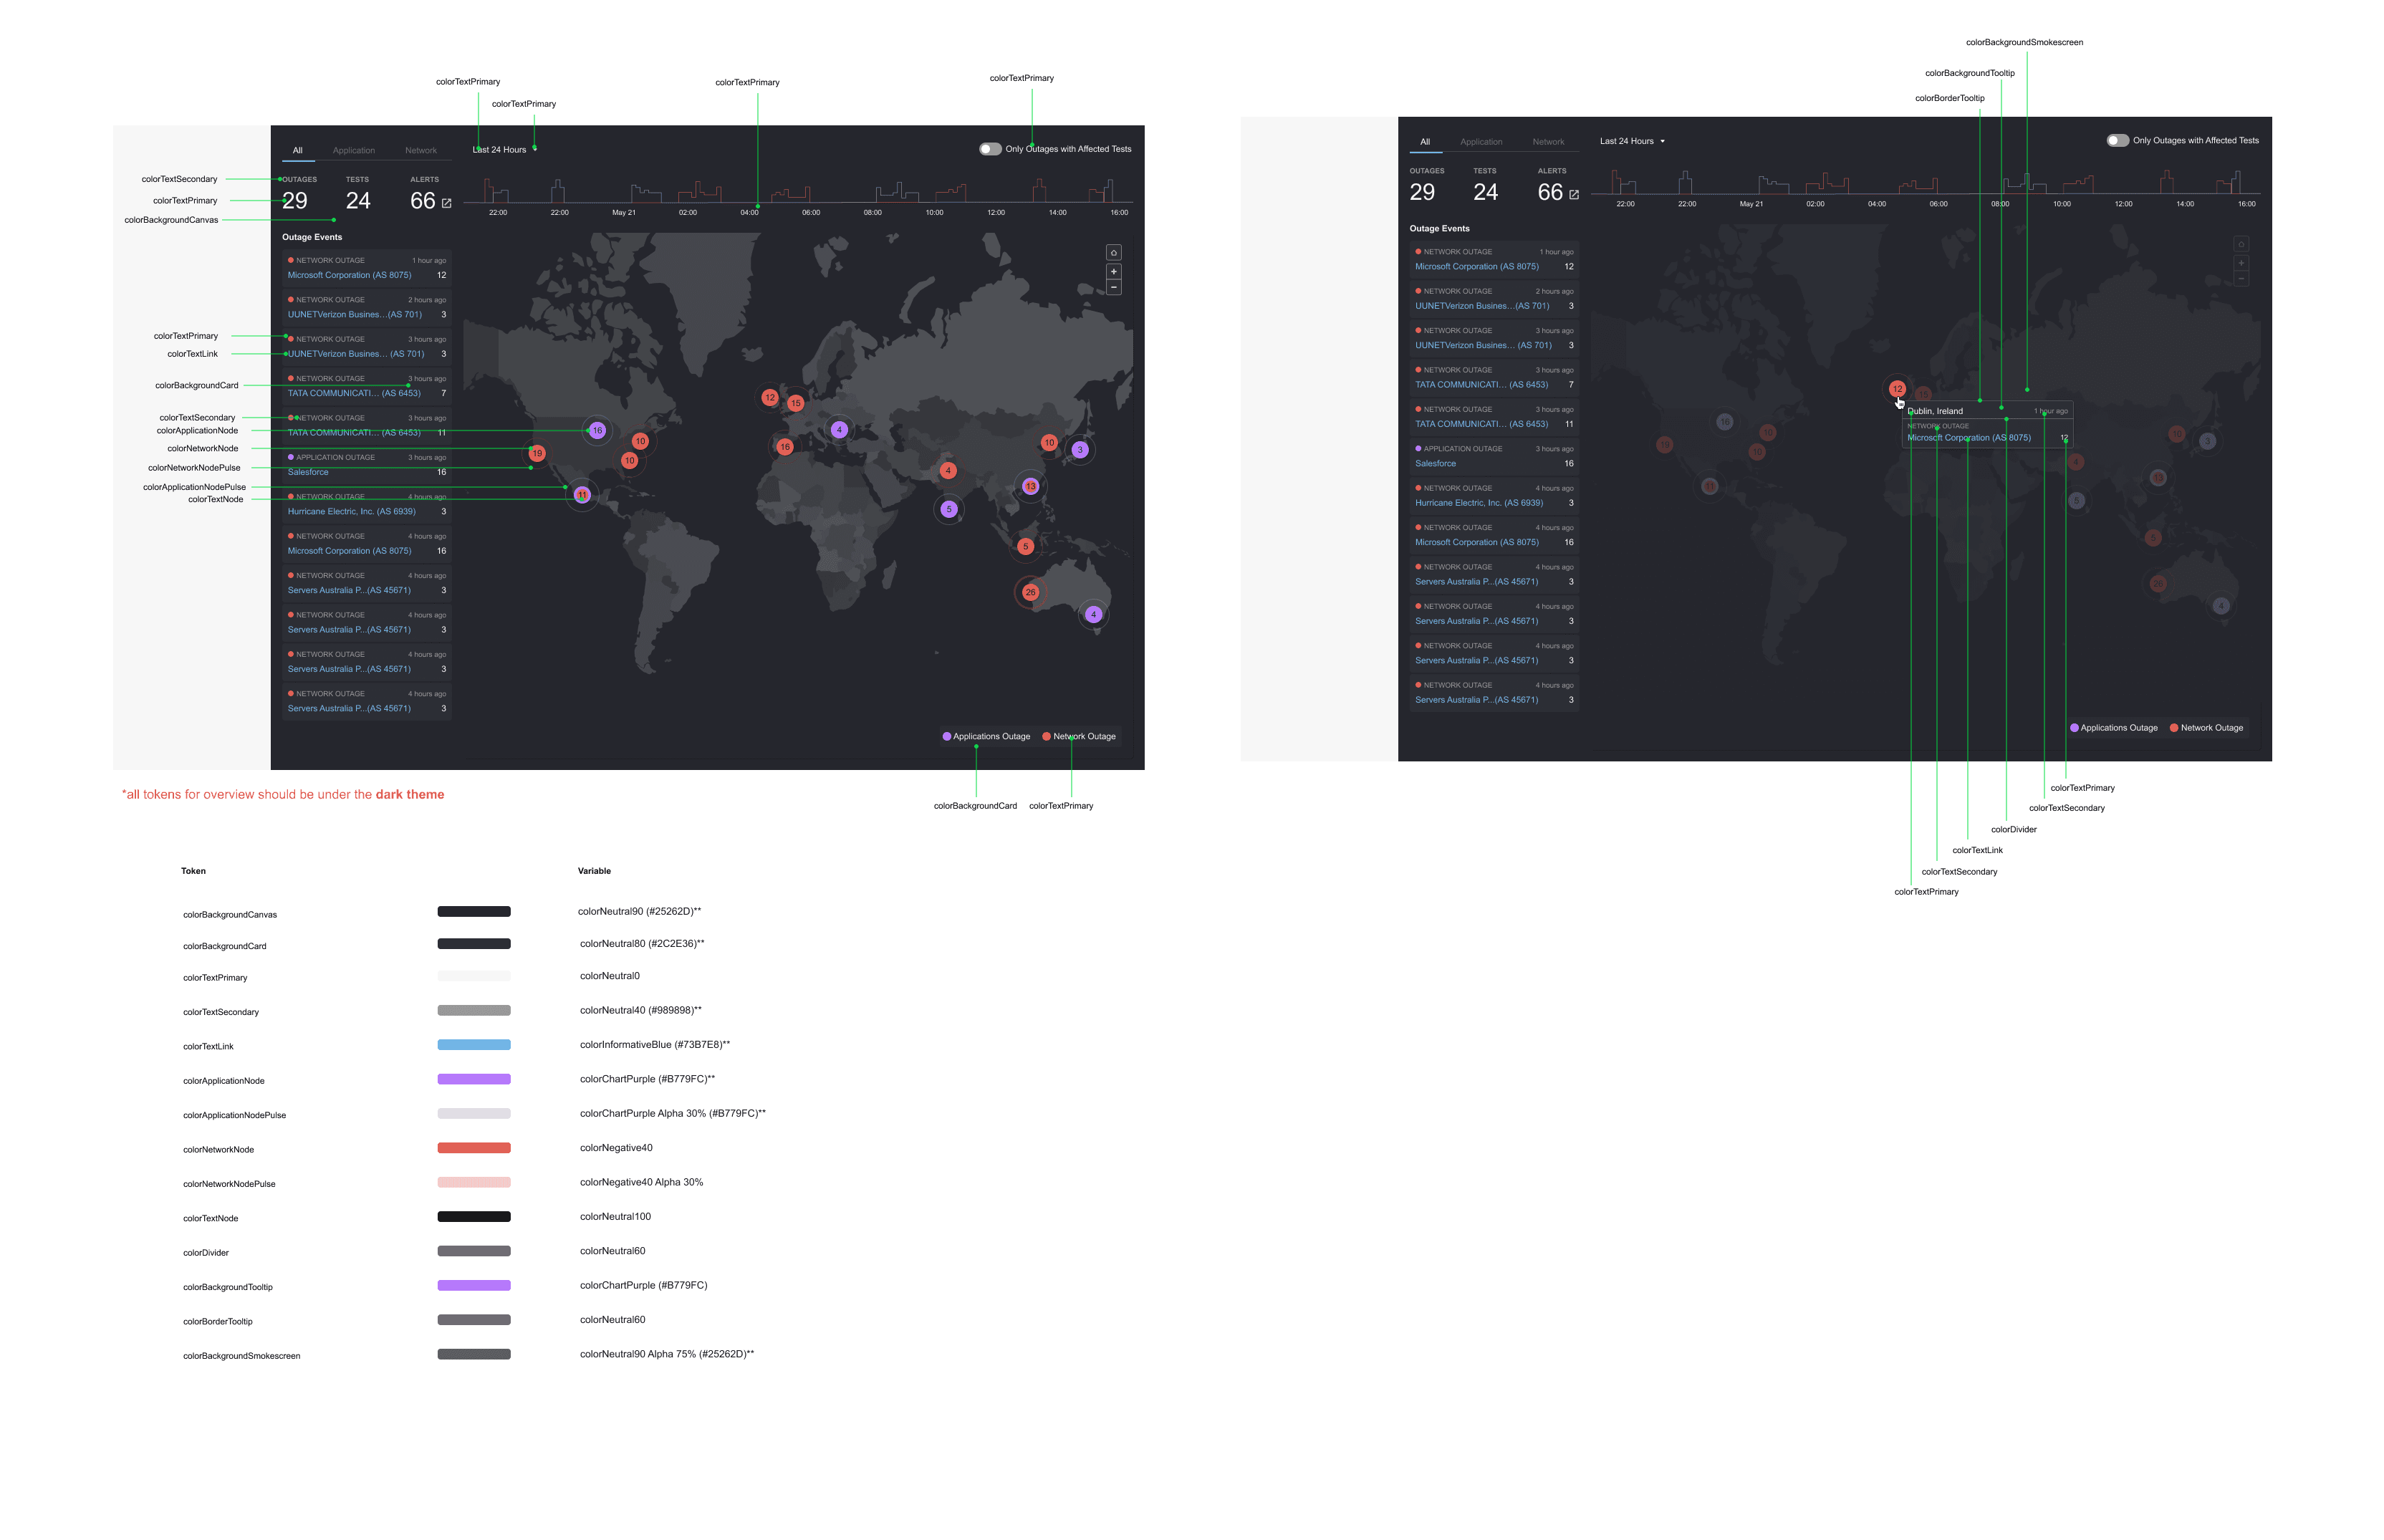
Task: Click the minus zoom-out map button in left mockup
Action: (1113, 288)
